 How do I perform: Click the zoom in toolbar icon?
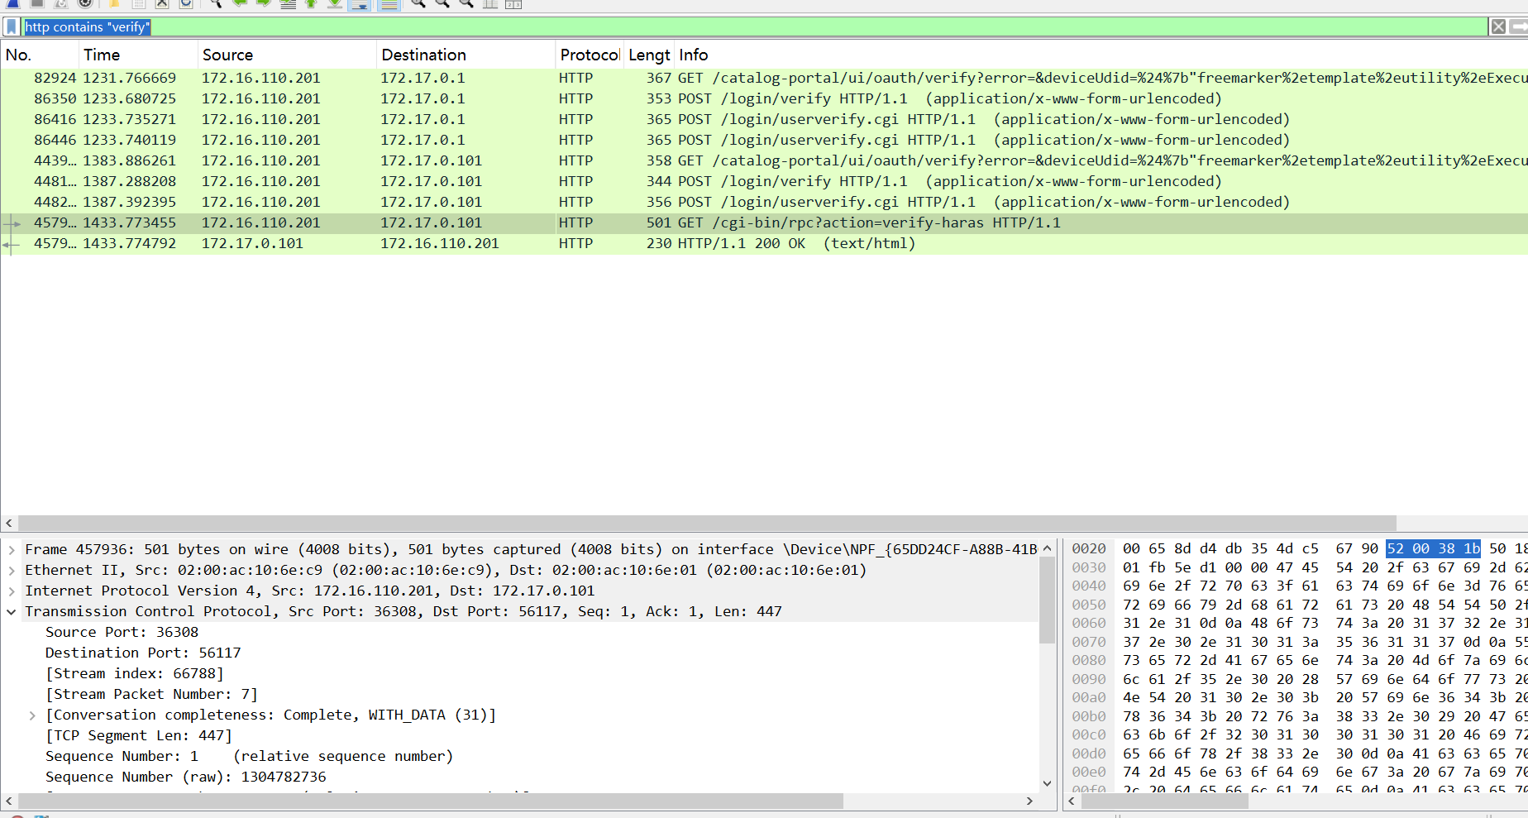418,3
